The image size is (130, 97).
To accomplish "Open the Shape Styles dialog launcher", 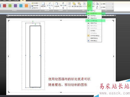I will [x=39, y=10].
